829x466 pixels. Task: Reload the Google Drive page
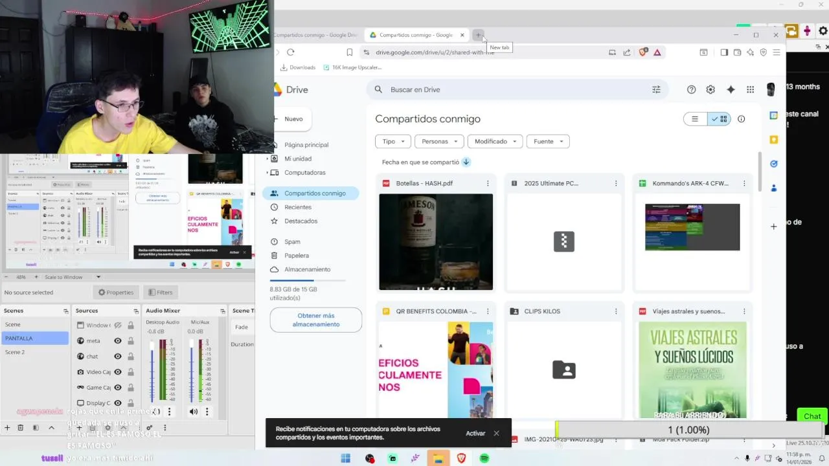(291, 52)
